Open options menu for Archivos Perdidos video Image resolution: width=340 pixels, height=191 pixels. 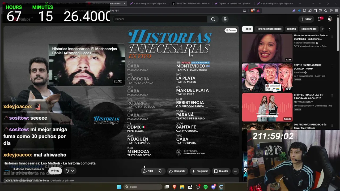click(x=332, y=125)
